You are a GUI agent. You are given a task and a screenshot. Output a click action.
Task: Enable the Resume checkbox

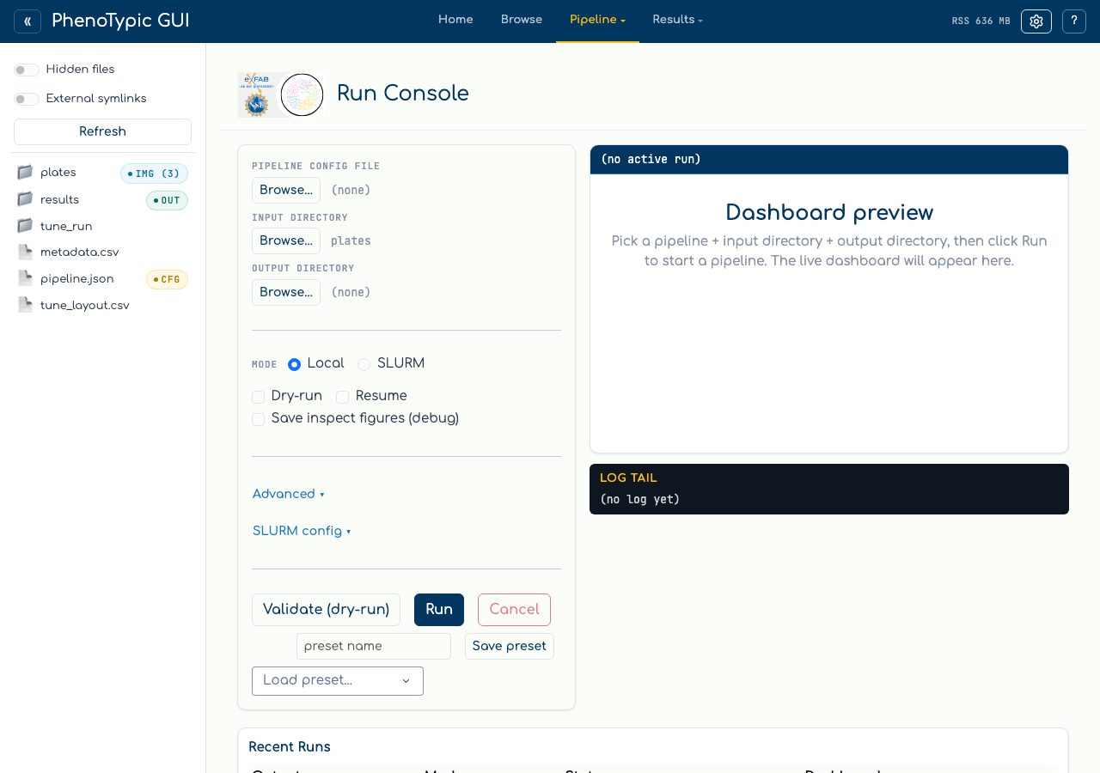342,397
